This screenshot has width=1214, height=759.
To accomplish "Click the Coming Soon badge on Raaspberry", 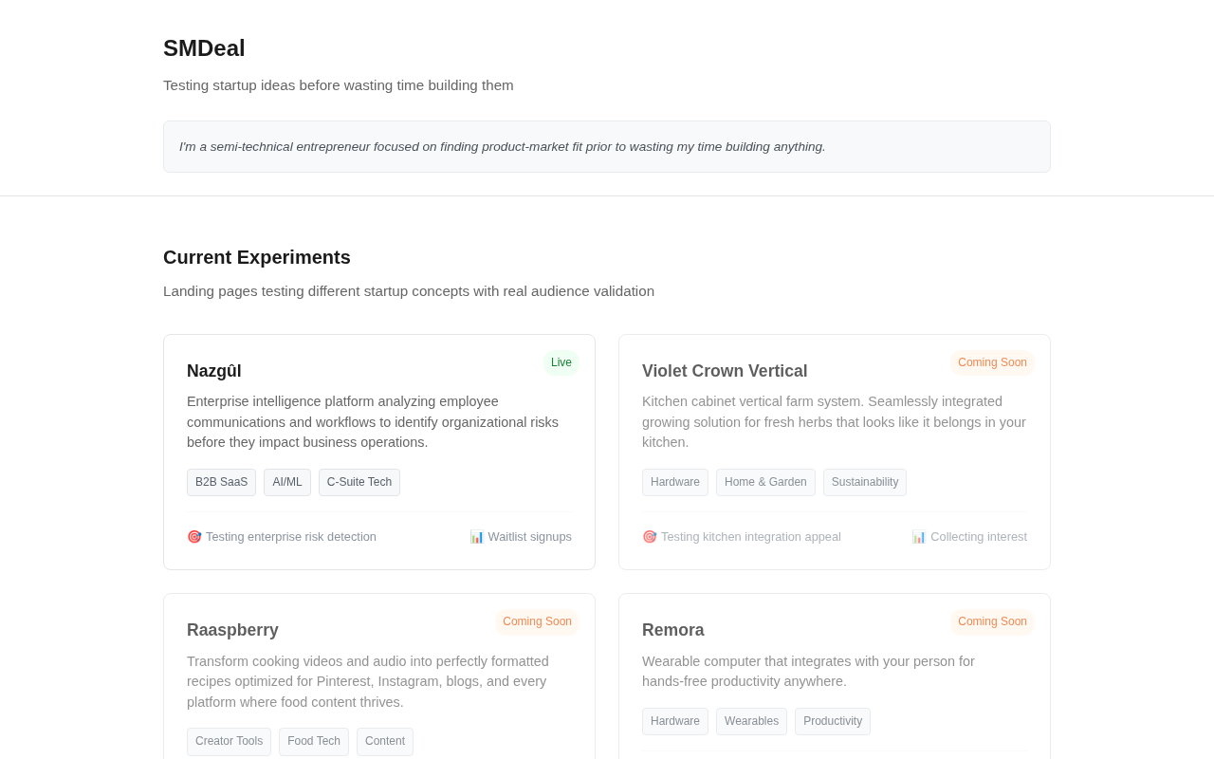I will [x=537, y=621].
